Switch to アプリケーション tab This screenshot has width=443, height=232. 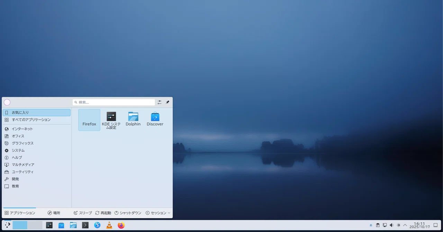[20, 213]
